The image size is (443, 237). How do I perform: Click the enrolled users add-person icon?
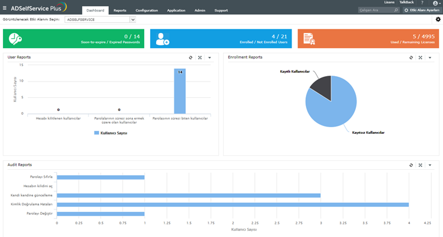(x=162, y=39)
